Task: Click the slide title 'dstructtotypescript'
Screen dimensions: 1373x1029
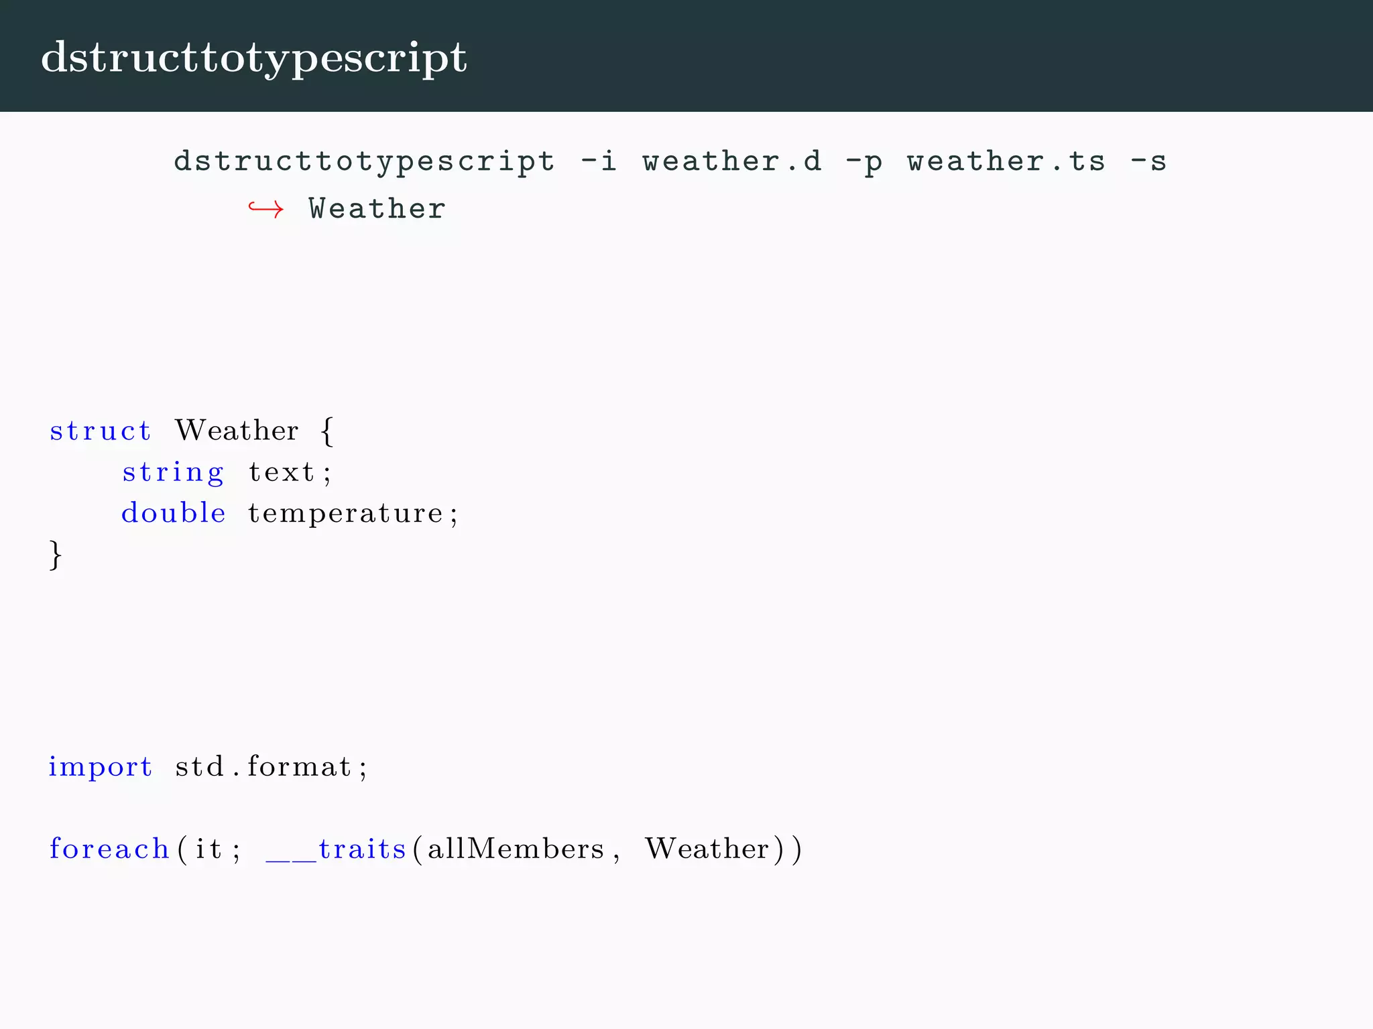Action: click(253, 58)
